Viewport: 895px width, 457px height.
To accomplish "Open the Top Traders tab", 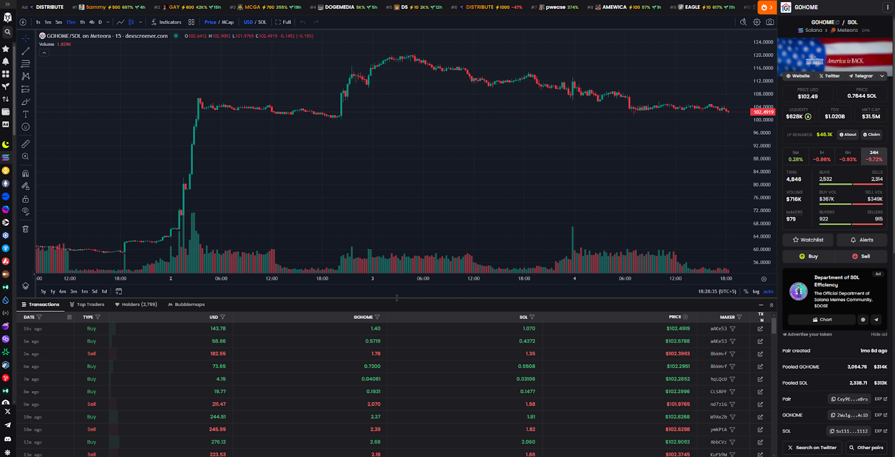I will (x=87, y=304).
